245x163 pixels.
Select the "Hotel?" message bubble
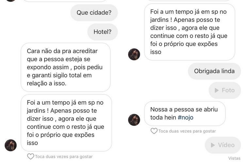pos(102,32)
